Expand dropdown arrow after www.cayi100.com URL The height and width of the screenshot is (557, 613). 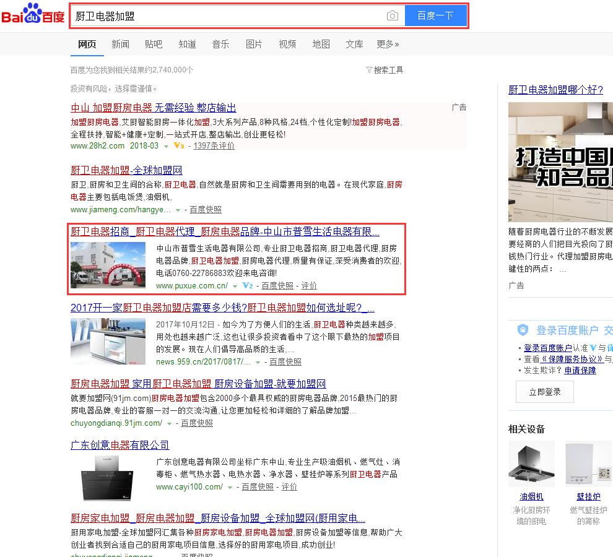230,488
